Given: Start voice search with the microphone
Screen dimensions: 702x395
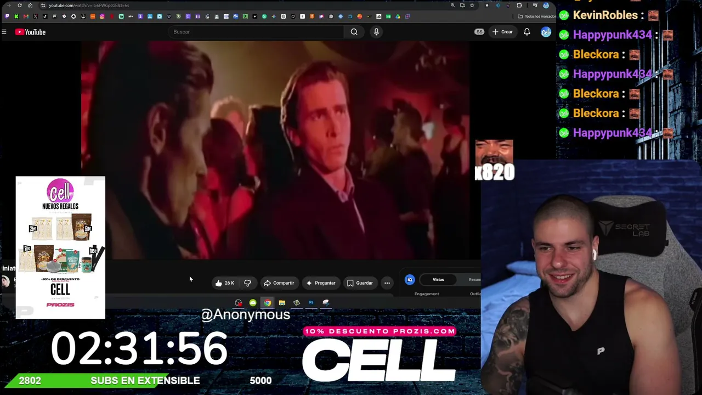Looking at the screenshot, I should point(376,32).
